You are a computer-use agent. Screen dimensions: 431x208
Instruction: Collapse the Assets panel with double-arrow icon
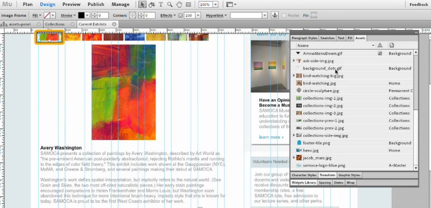pos(416,33)
